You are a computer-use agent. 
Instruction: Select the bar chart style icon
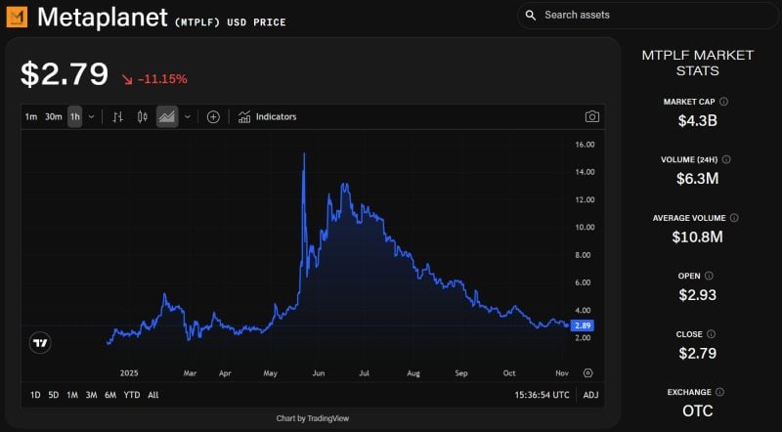(117, 116)
